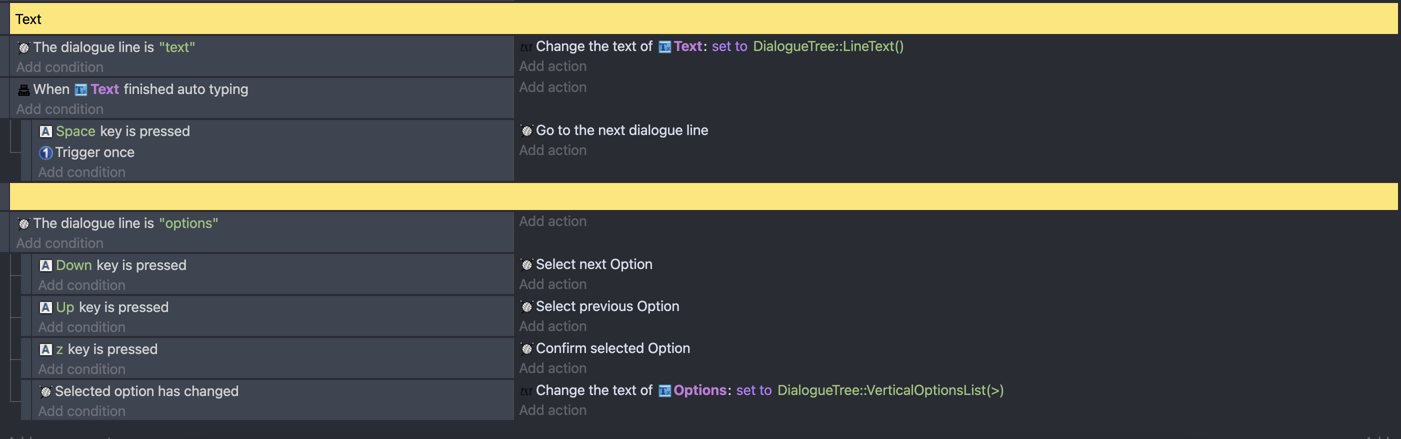
Task: Click purple 'Text' object in finished auto typing
Action: tap(105, 89)
